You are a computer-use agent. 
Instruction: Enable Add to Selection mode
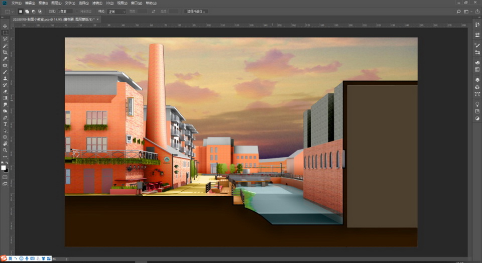pyautogui.click(x=27, y=11)
